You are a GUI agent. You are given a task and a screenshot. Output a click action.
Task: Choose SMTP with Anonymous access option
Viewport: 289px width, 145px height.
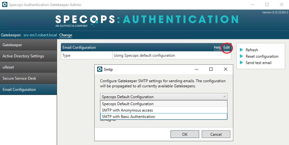(164, 110)
